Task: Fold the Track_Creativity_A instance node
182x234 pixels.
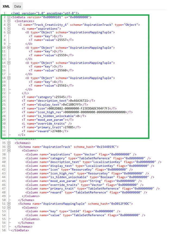Action: click(9, 25)
